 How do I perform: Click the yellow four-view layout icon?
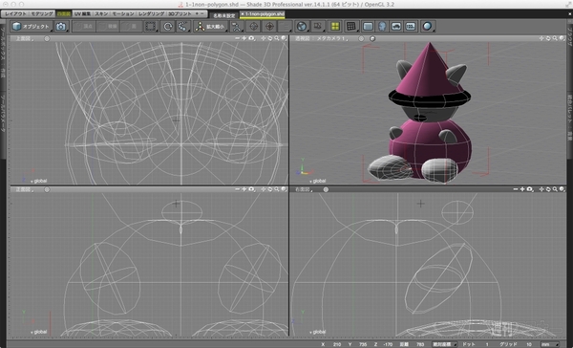point(335,27)
